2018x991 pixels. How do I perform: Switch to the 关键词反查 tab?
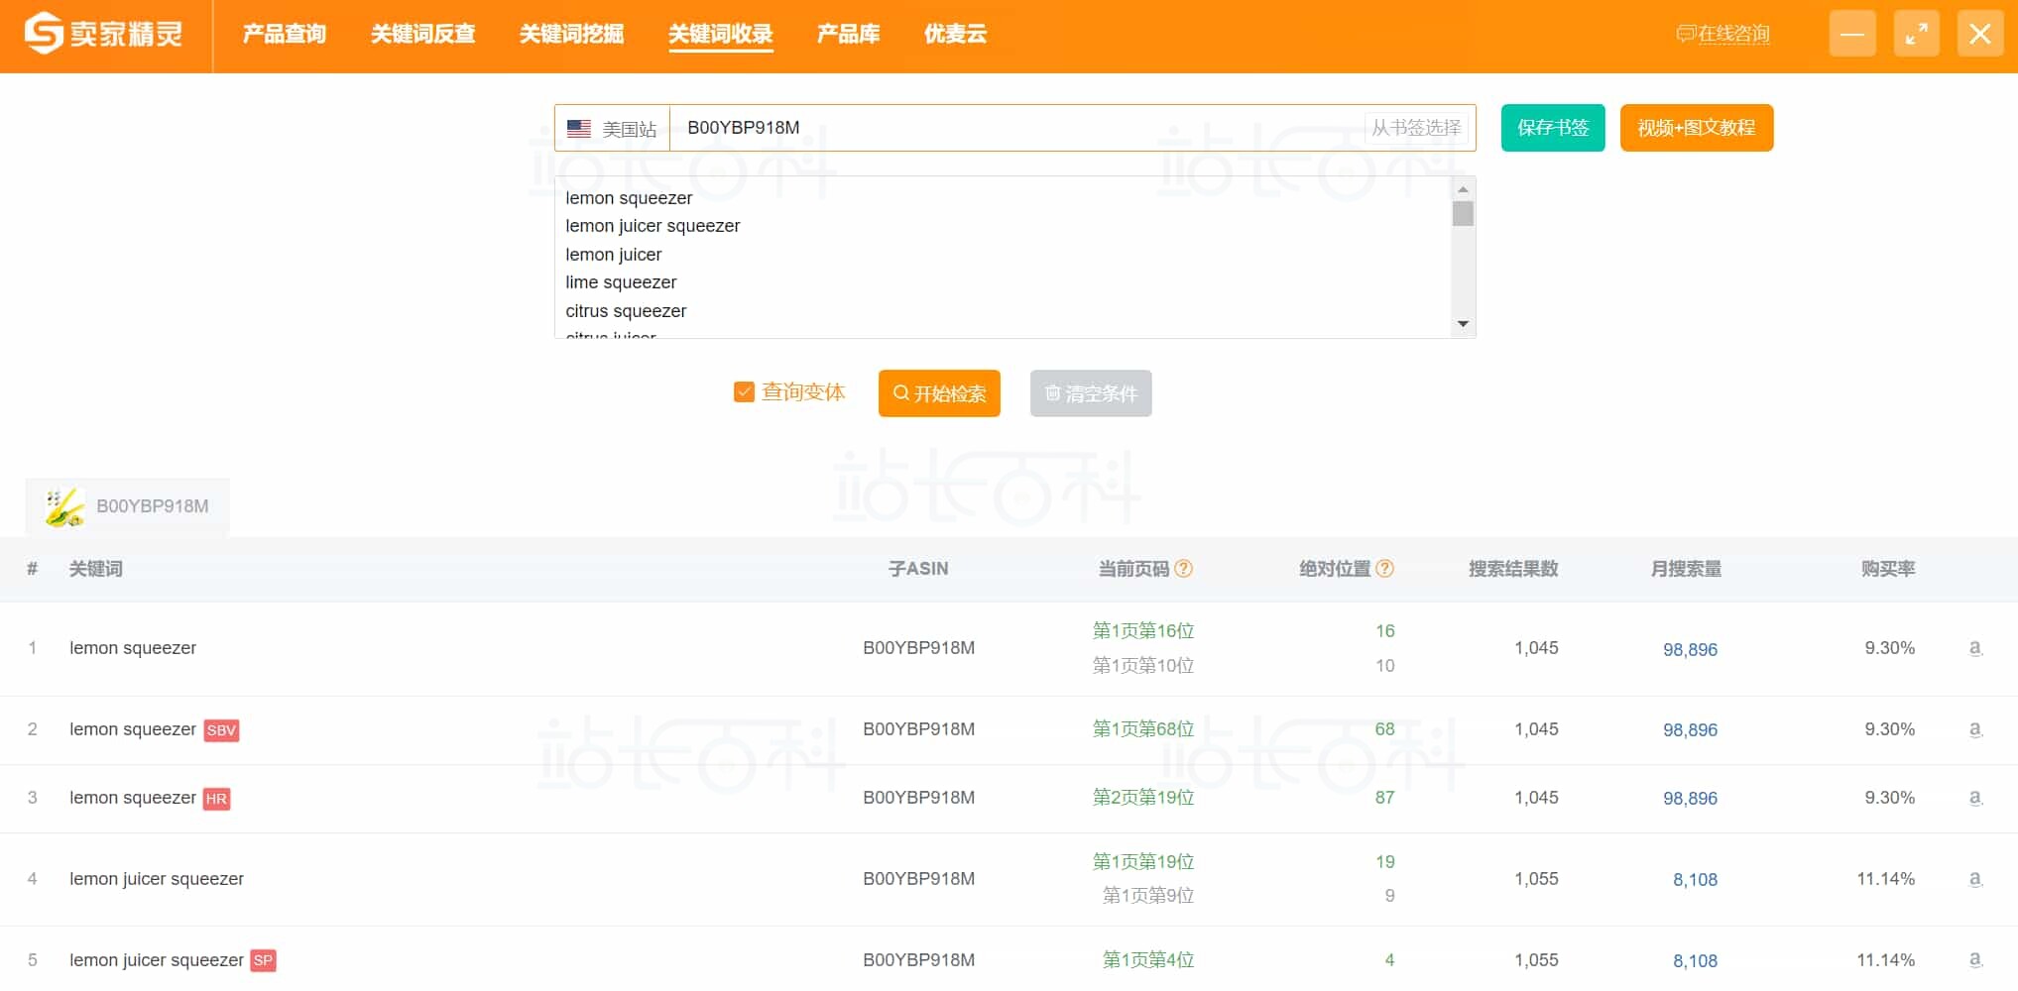(423, 35)
